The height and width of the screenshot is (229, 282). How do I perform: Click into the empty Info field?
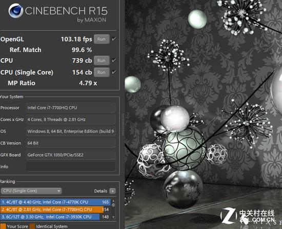[x=71, y=166]
